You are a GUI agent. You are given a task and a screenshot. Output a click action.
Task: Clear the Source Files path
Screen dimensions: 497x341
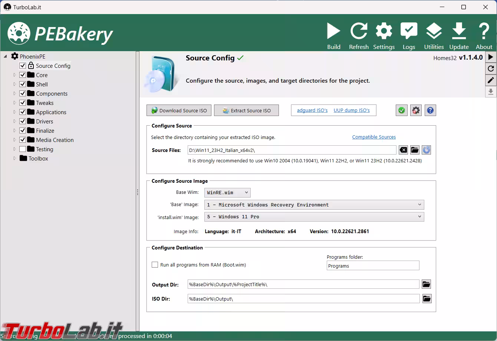[403, 150]
